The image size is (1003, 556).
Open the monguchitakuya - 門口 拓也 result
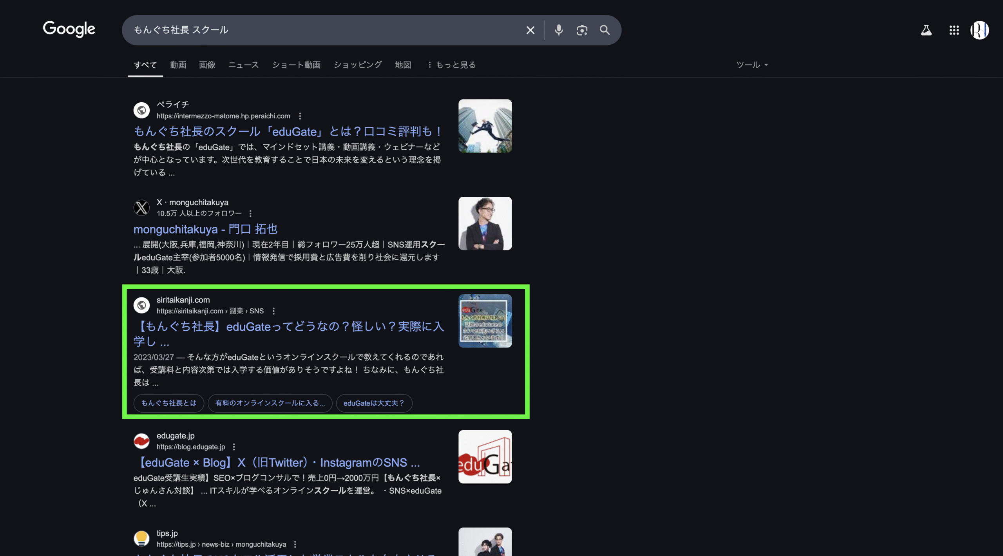tap(205, 229)
